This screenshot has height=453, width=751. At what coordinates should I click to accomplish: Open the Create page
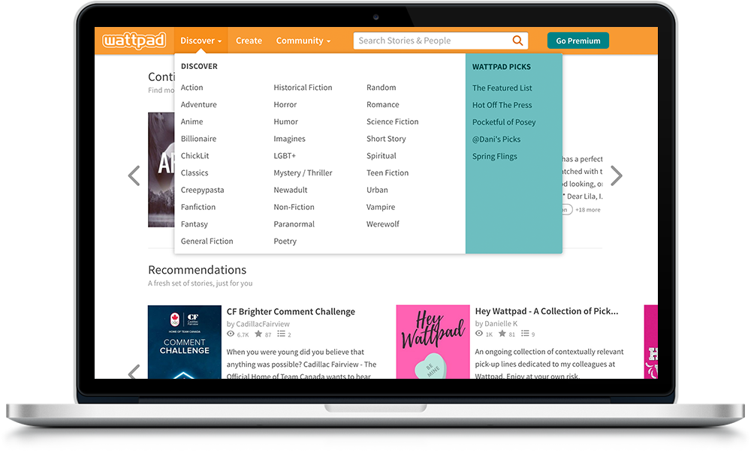click(x=249, y=40)
